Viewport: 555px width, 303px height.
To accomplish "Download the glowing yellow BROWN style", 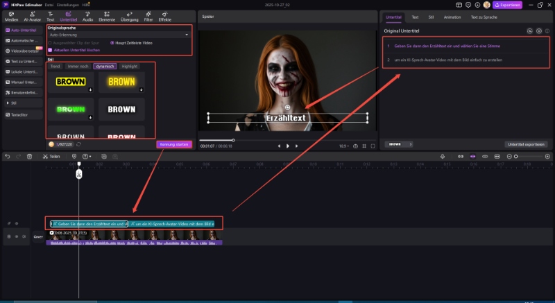I will [142, 90].
